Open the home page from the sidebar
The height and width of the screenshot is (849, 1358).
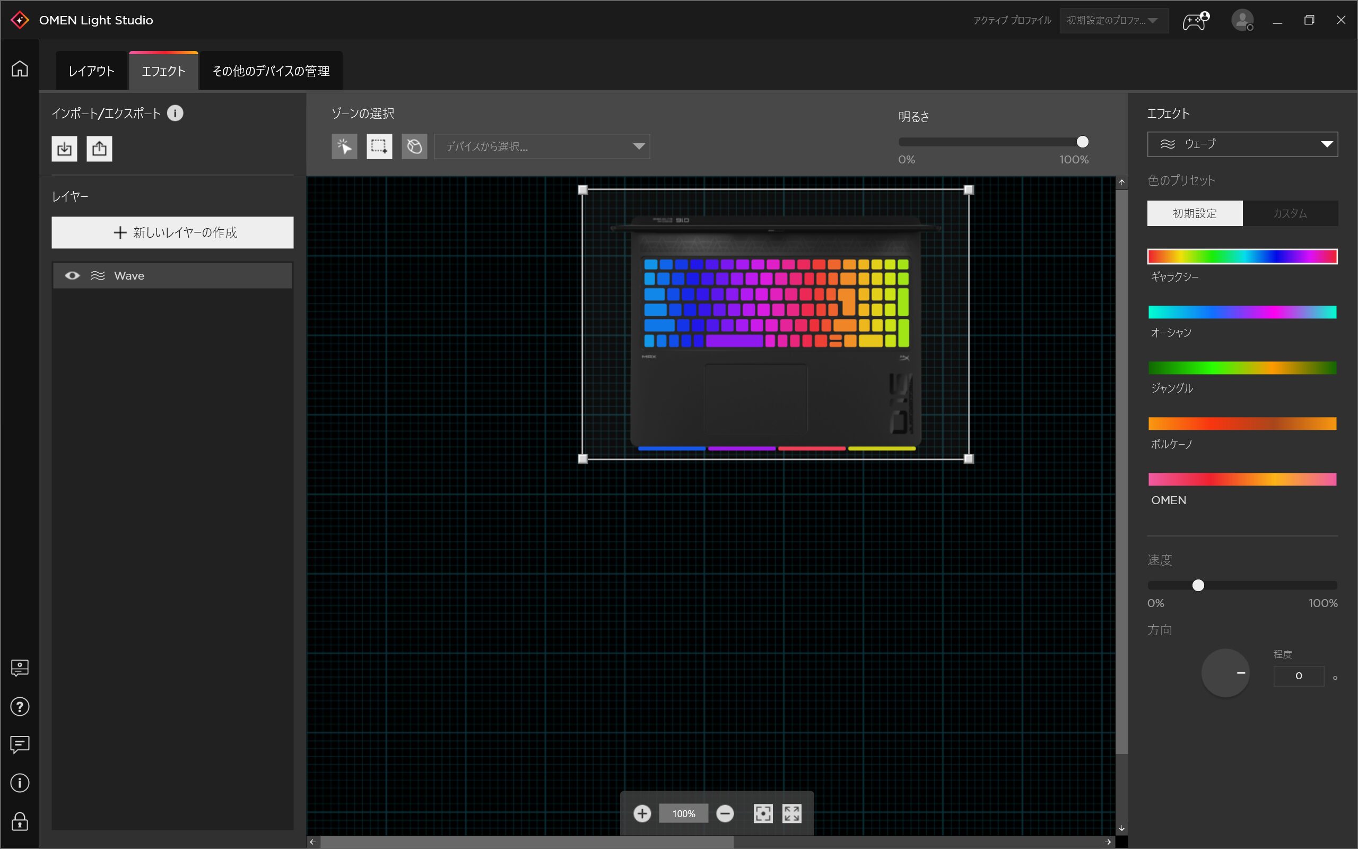[20, 68]
